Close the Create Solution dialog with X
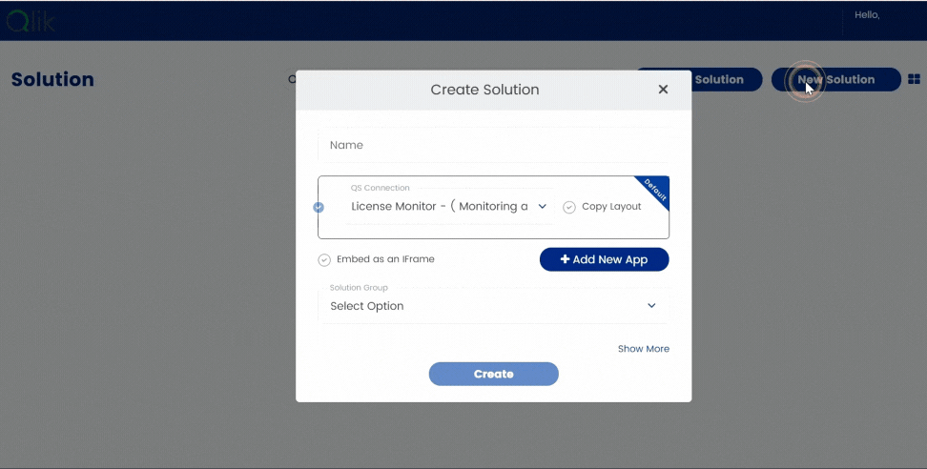 click(663, 90)
